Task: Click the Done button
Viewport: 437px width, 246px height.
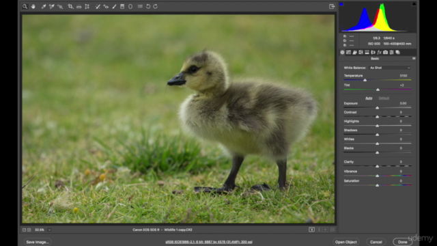Action: (402, 242)
